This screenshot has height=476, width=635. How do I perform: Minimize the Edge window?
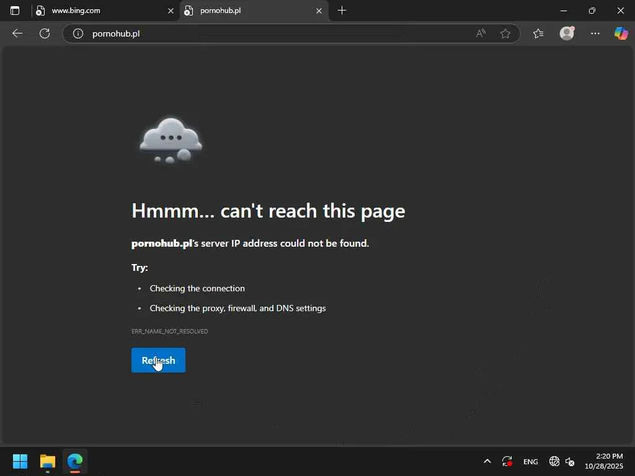pos(563,11)
